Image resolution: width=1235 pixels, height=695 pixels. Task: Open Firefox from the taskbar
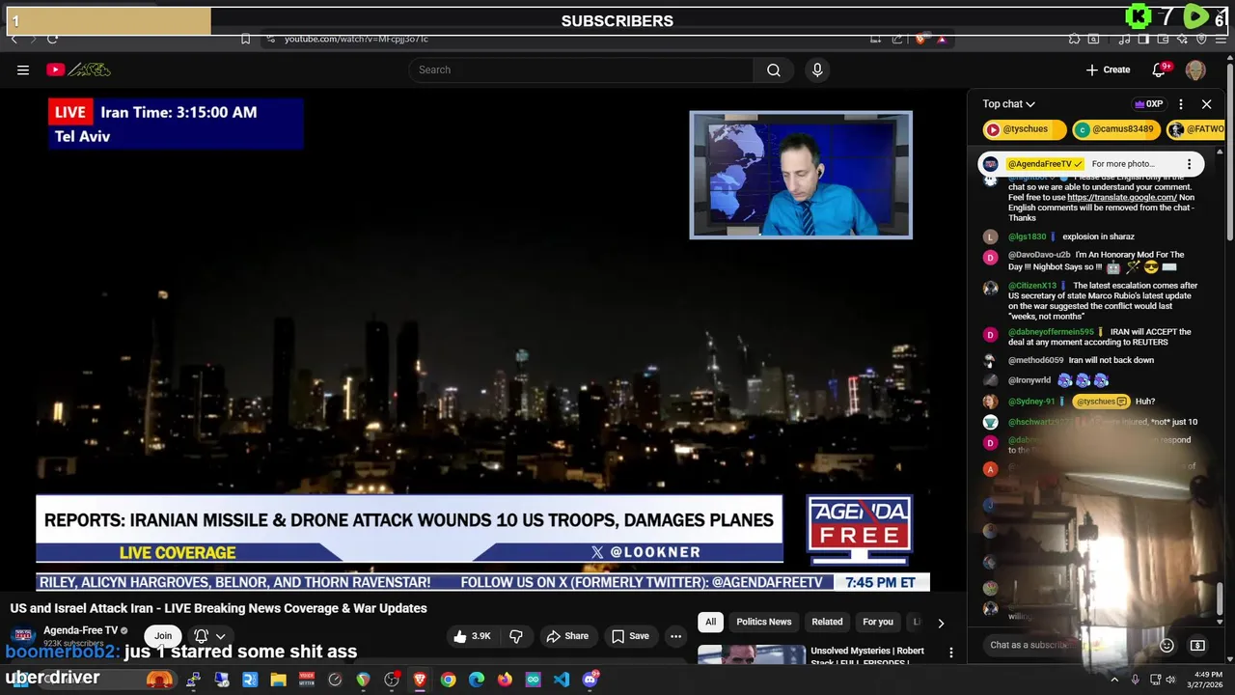coord(505,680)
